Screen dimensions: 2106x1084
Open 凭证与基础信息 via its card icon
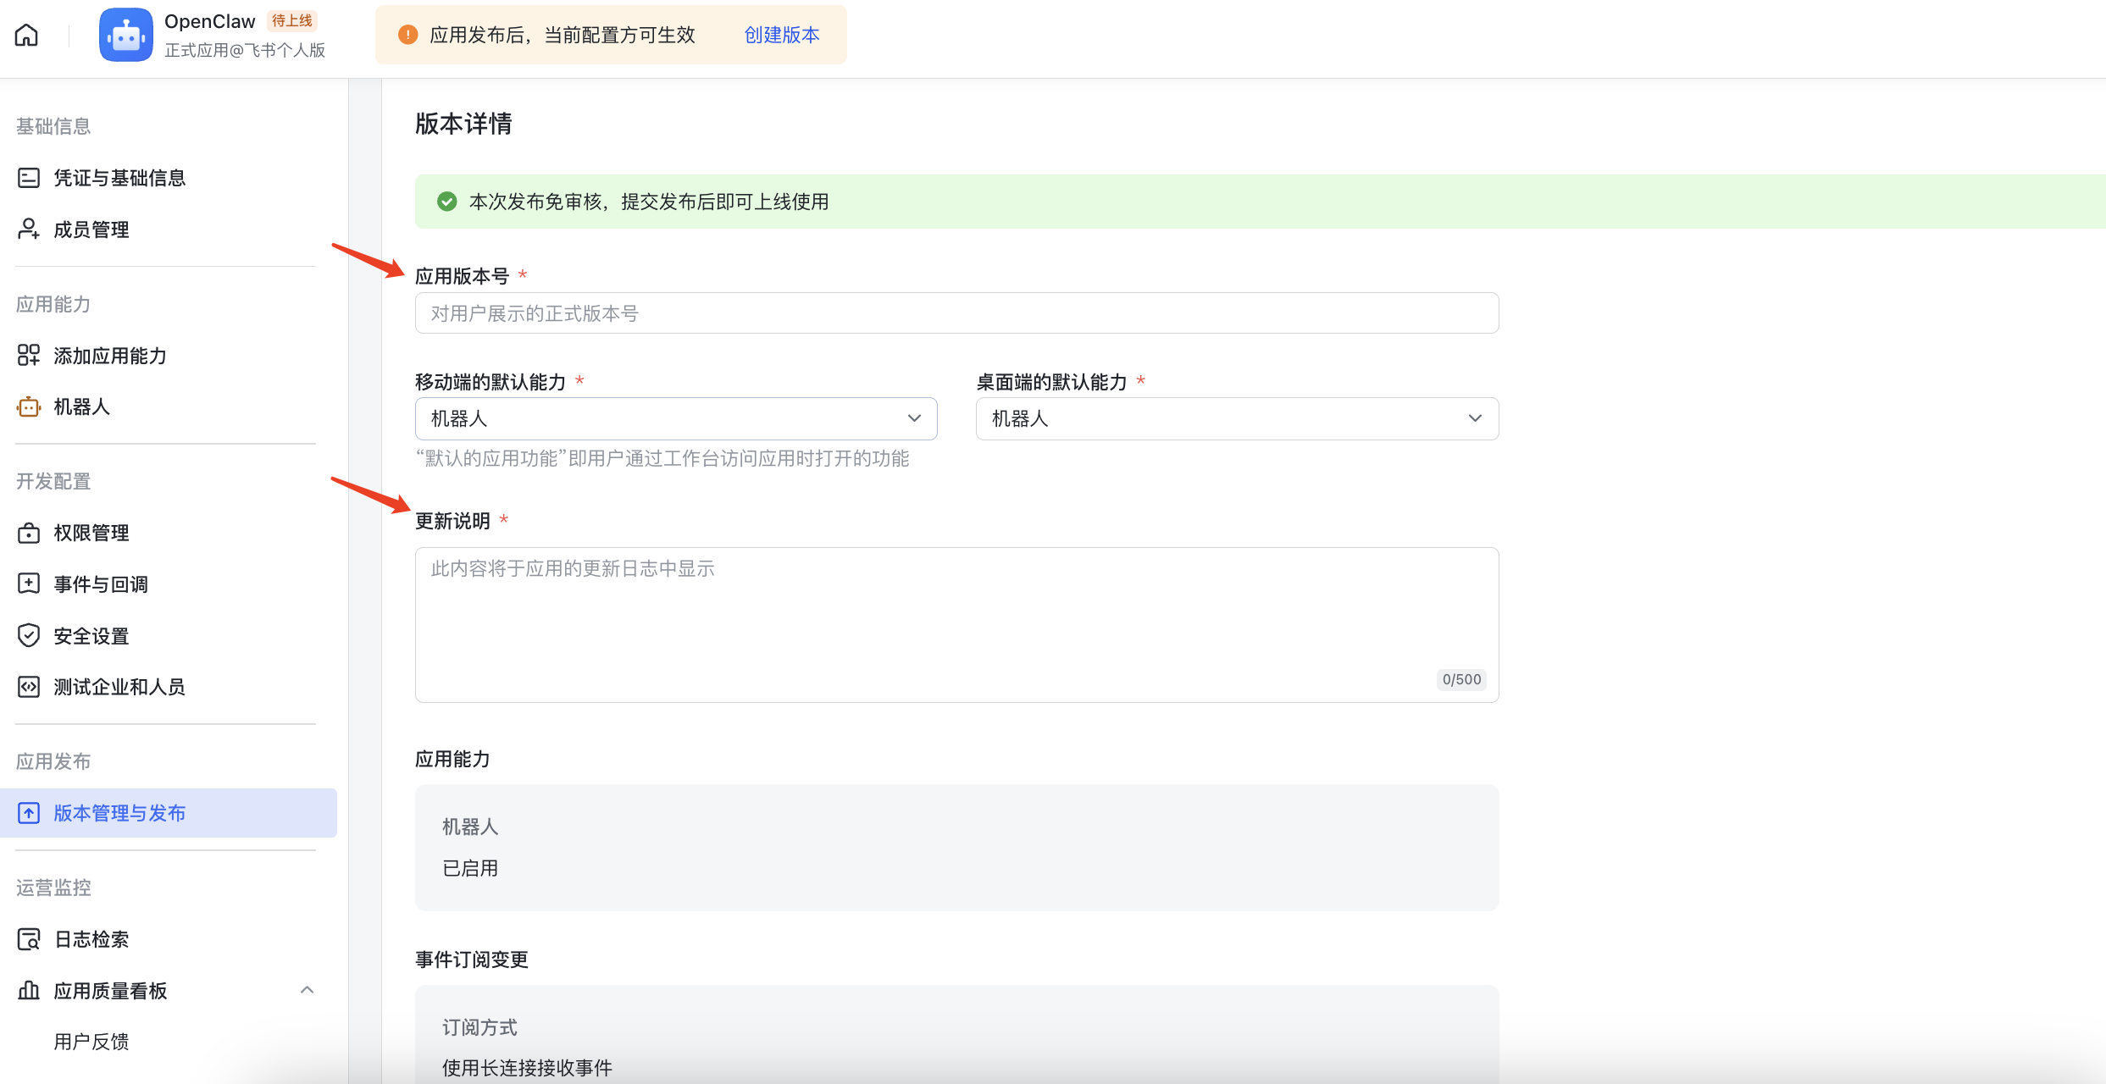pos(29,178)
